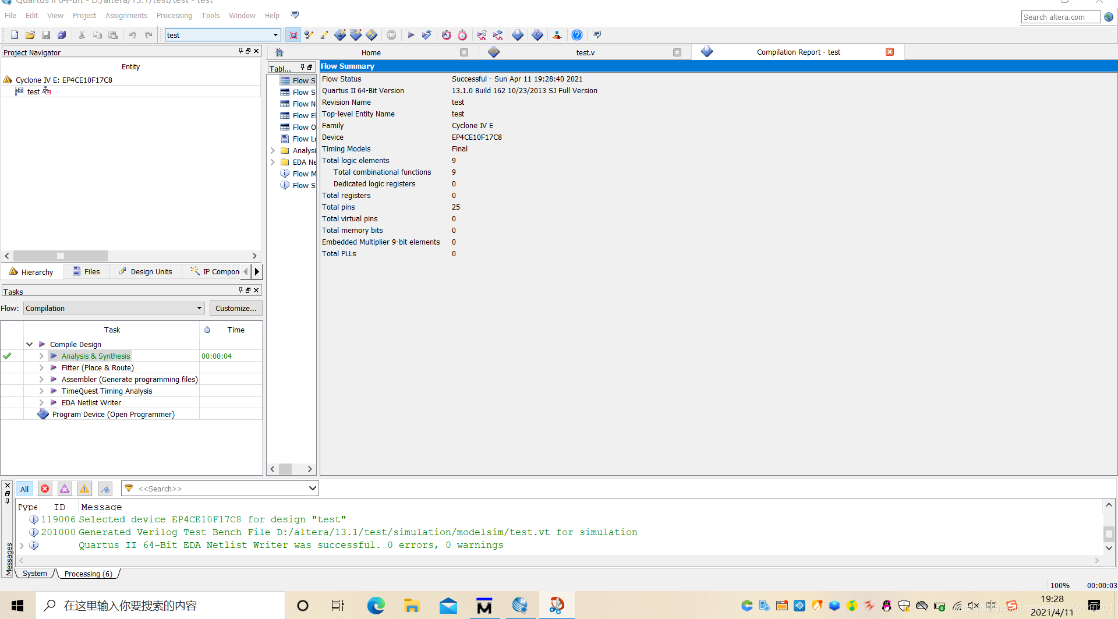The width and height of the screenshot is (1118, 619).
Task: Click the Customize... button
Action: [236, 308]
